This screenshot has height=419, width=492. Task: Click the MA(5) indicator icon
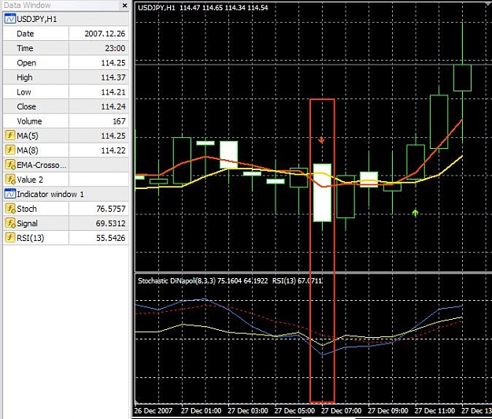pos(10,135)
